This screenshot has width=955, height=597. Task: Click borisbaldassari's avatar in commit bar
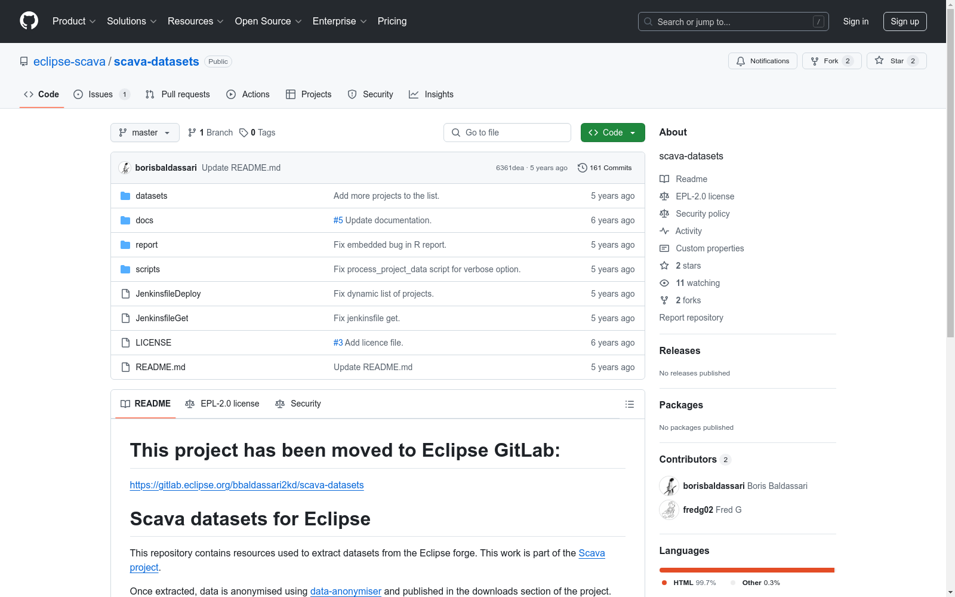click(125, 168)
